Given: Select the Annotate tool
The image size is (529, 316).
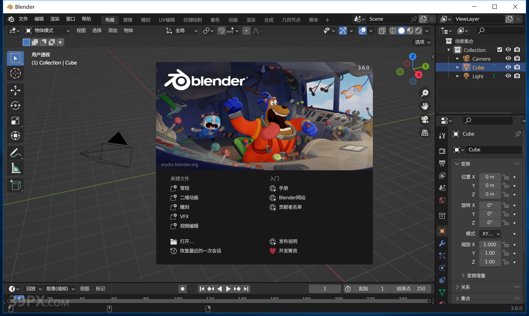Looking at the screenshot, I should click(15, 152).
